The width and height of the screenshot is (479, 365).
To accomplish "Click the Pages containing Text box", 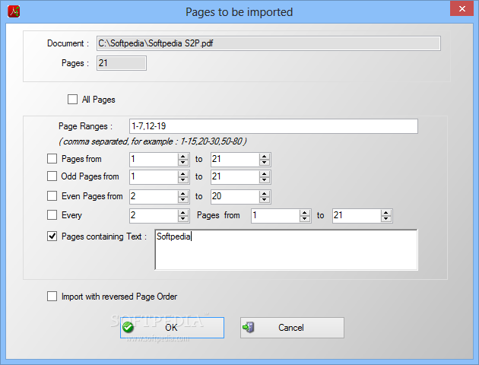I will pyautogui.click(x=286, y=250).
